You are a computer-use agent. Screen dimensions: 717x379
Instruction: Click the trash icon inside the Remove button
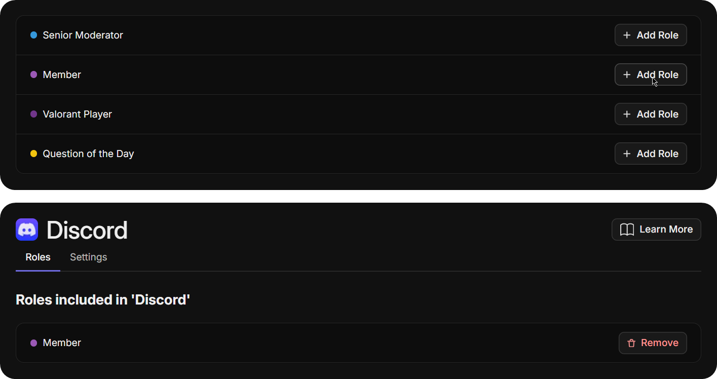pyautogui.click(x=632, y=343)
